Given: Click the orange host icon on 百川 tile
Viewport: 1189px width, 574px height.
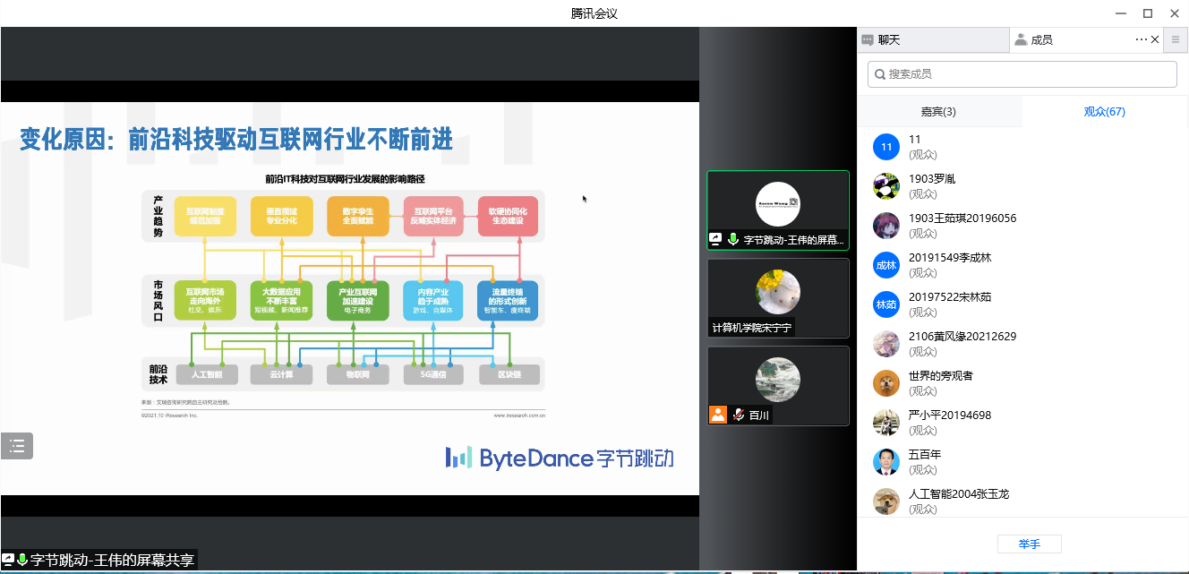Looking at the screenshot, I should pyautogui.click(x=717, y=415).
